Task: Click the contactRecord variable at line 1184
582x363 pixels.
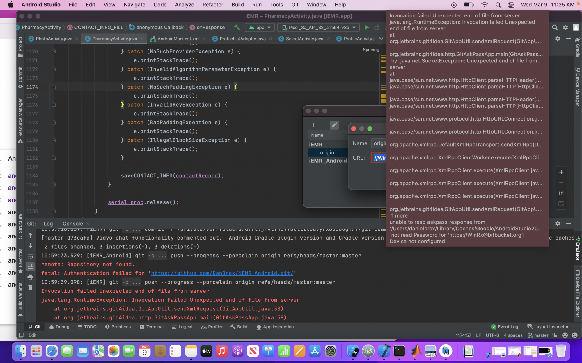Action: (197, 176)
